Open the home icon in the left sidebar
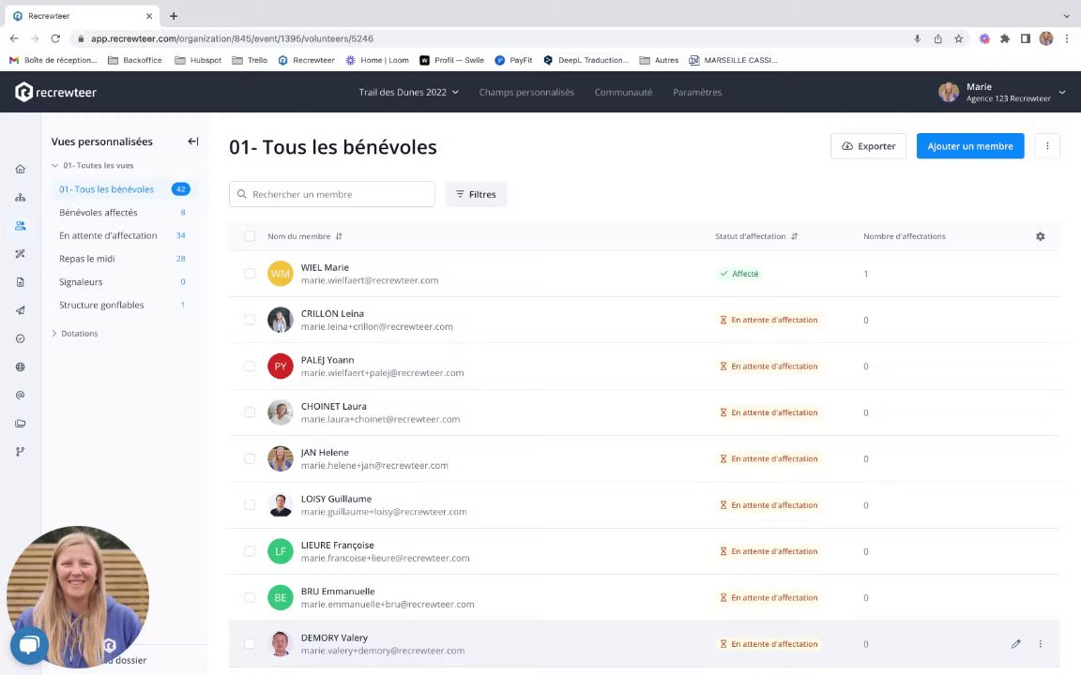 (20, 170)
